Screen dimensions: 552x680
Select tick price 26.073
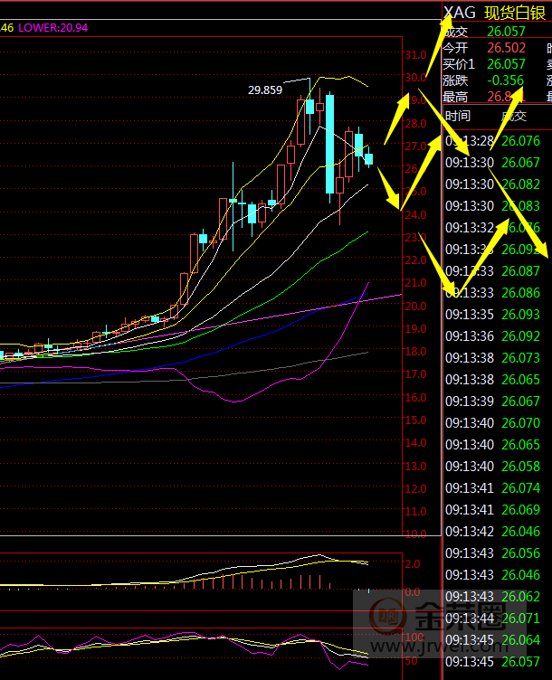(x=520, y=358)
